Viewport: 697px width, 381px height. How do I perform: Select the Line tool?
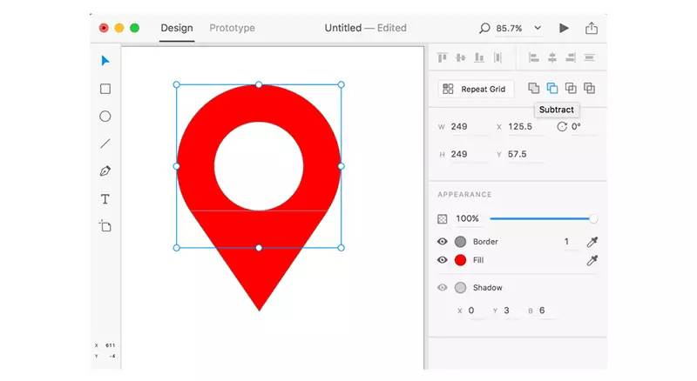coord(105,144)
